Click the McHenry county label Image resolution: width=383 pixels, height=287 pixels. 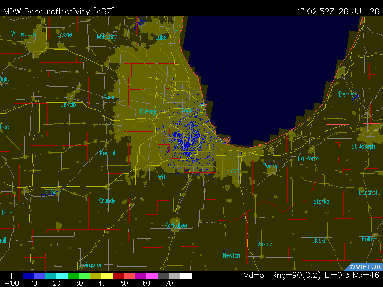click(107, 37)
